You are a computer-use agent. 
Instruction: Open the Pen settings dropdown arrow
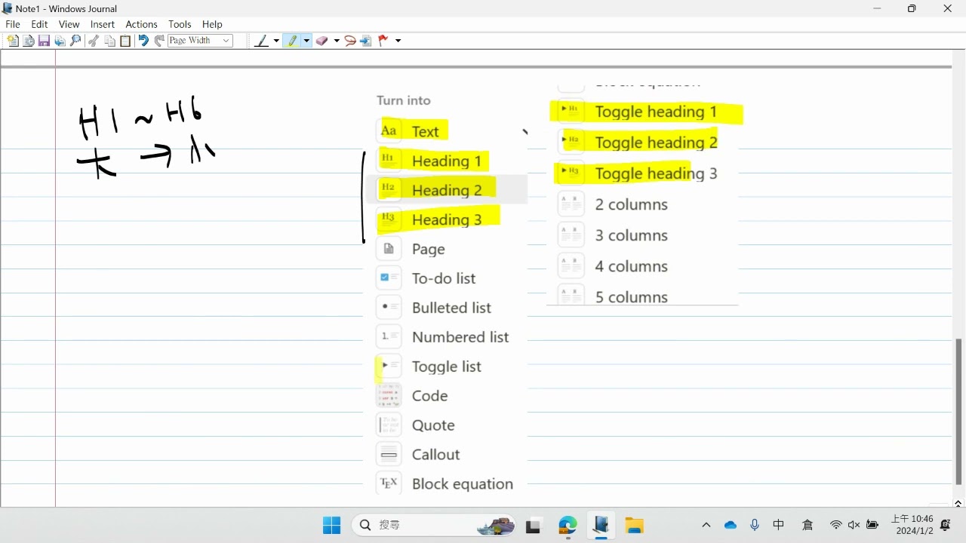276,41
